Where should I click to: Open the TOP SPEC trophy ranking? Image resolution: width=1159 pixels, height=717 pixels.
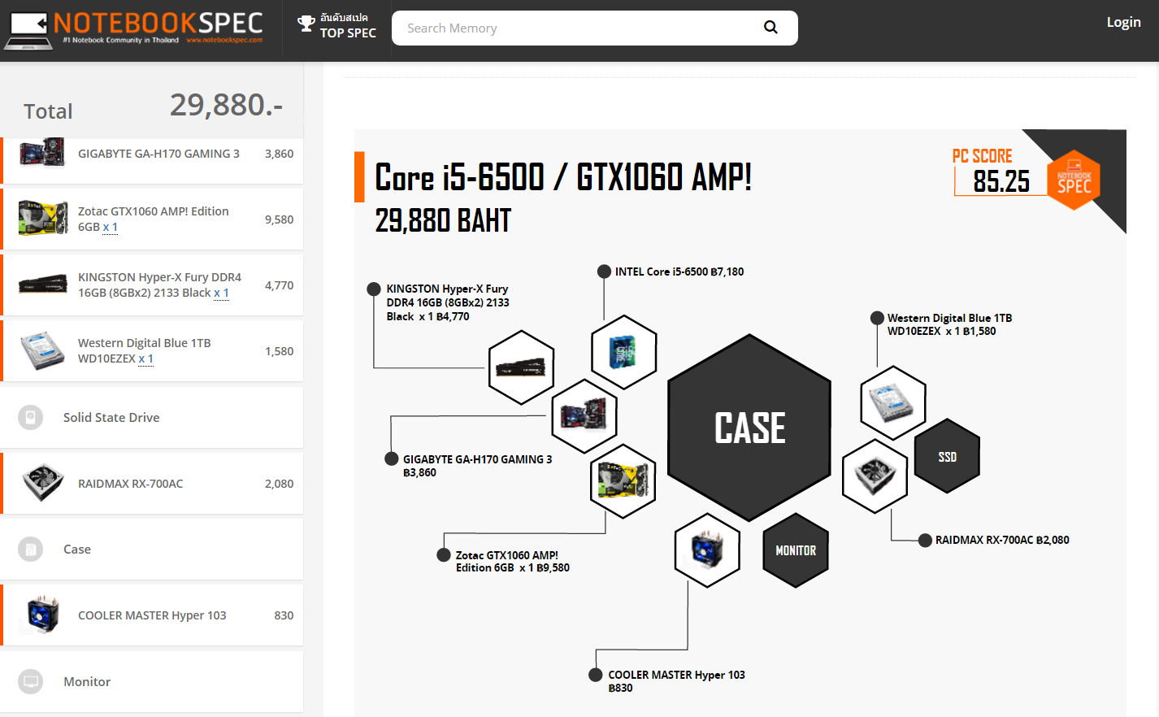(x=336, y=26)
